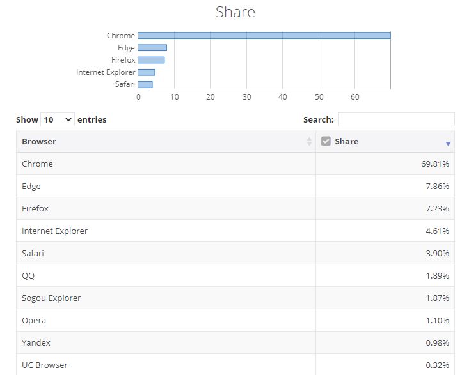This screenshot has width=462, height=375.
Task: Select the Edge table row
Action: (x=235, y=187)
